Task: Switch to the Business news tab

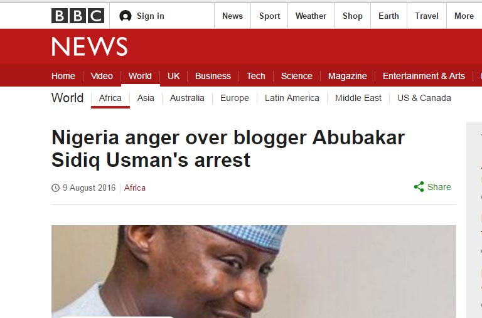Action: (213, 76)
